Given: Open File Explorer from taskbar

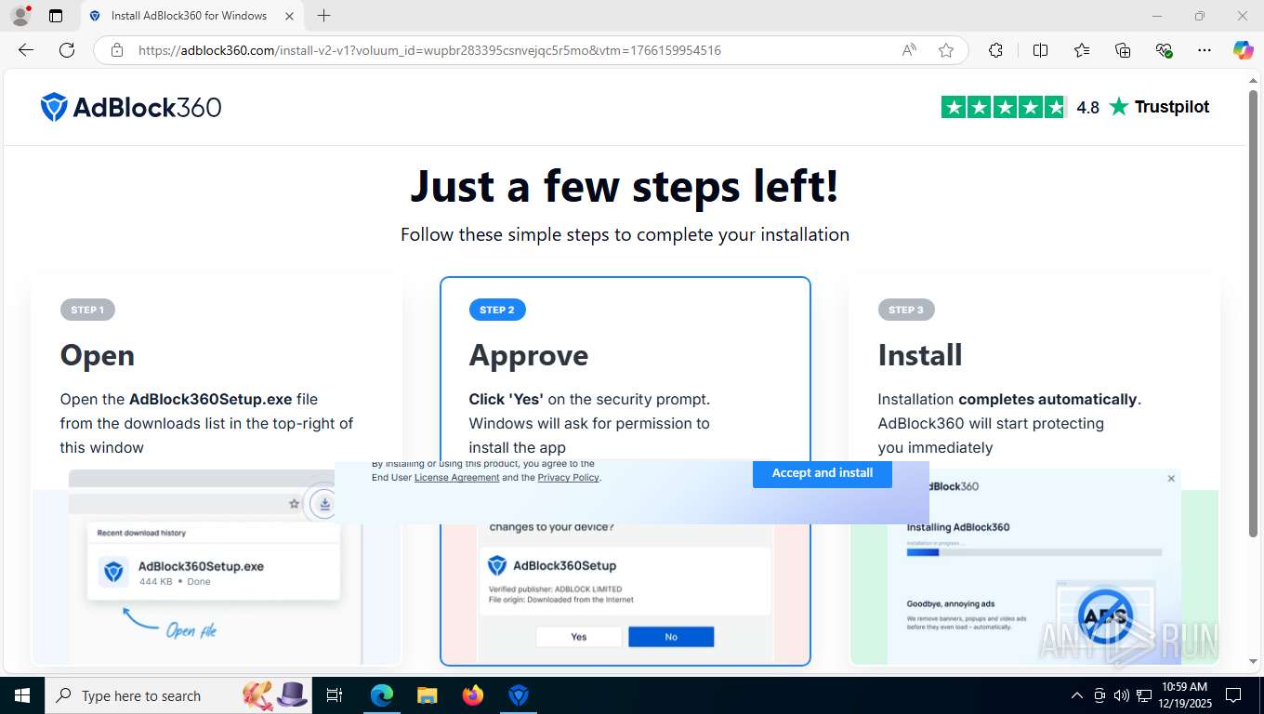Looking at the screenshot, I should 427,695.
